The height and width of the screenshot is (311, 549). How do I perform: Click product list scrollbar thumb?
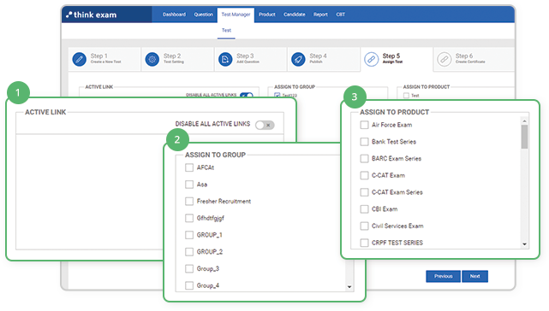click(x=524, y=137)
